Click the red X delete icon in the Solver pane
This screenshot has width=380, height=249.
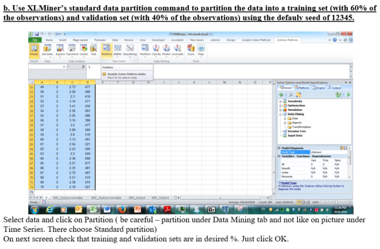(290, 95)
